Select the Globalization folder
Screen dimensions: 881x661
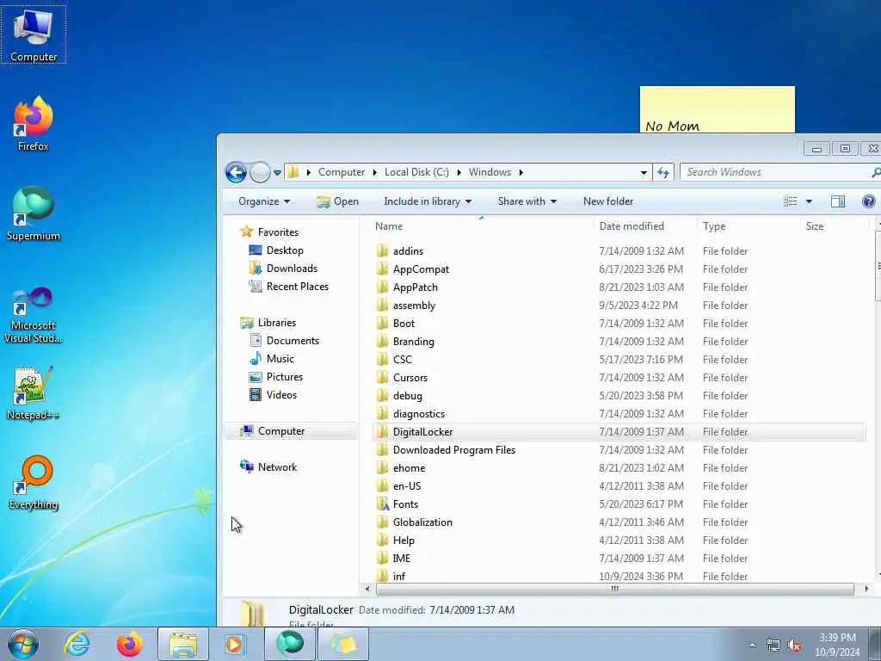click(618, 522)
